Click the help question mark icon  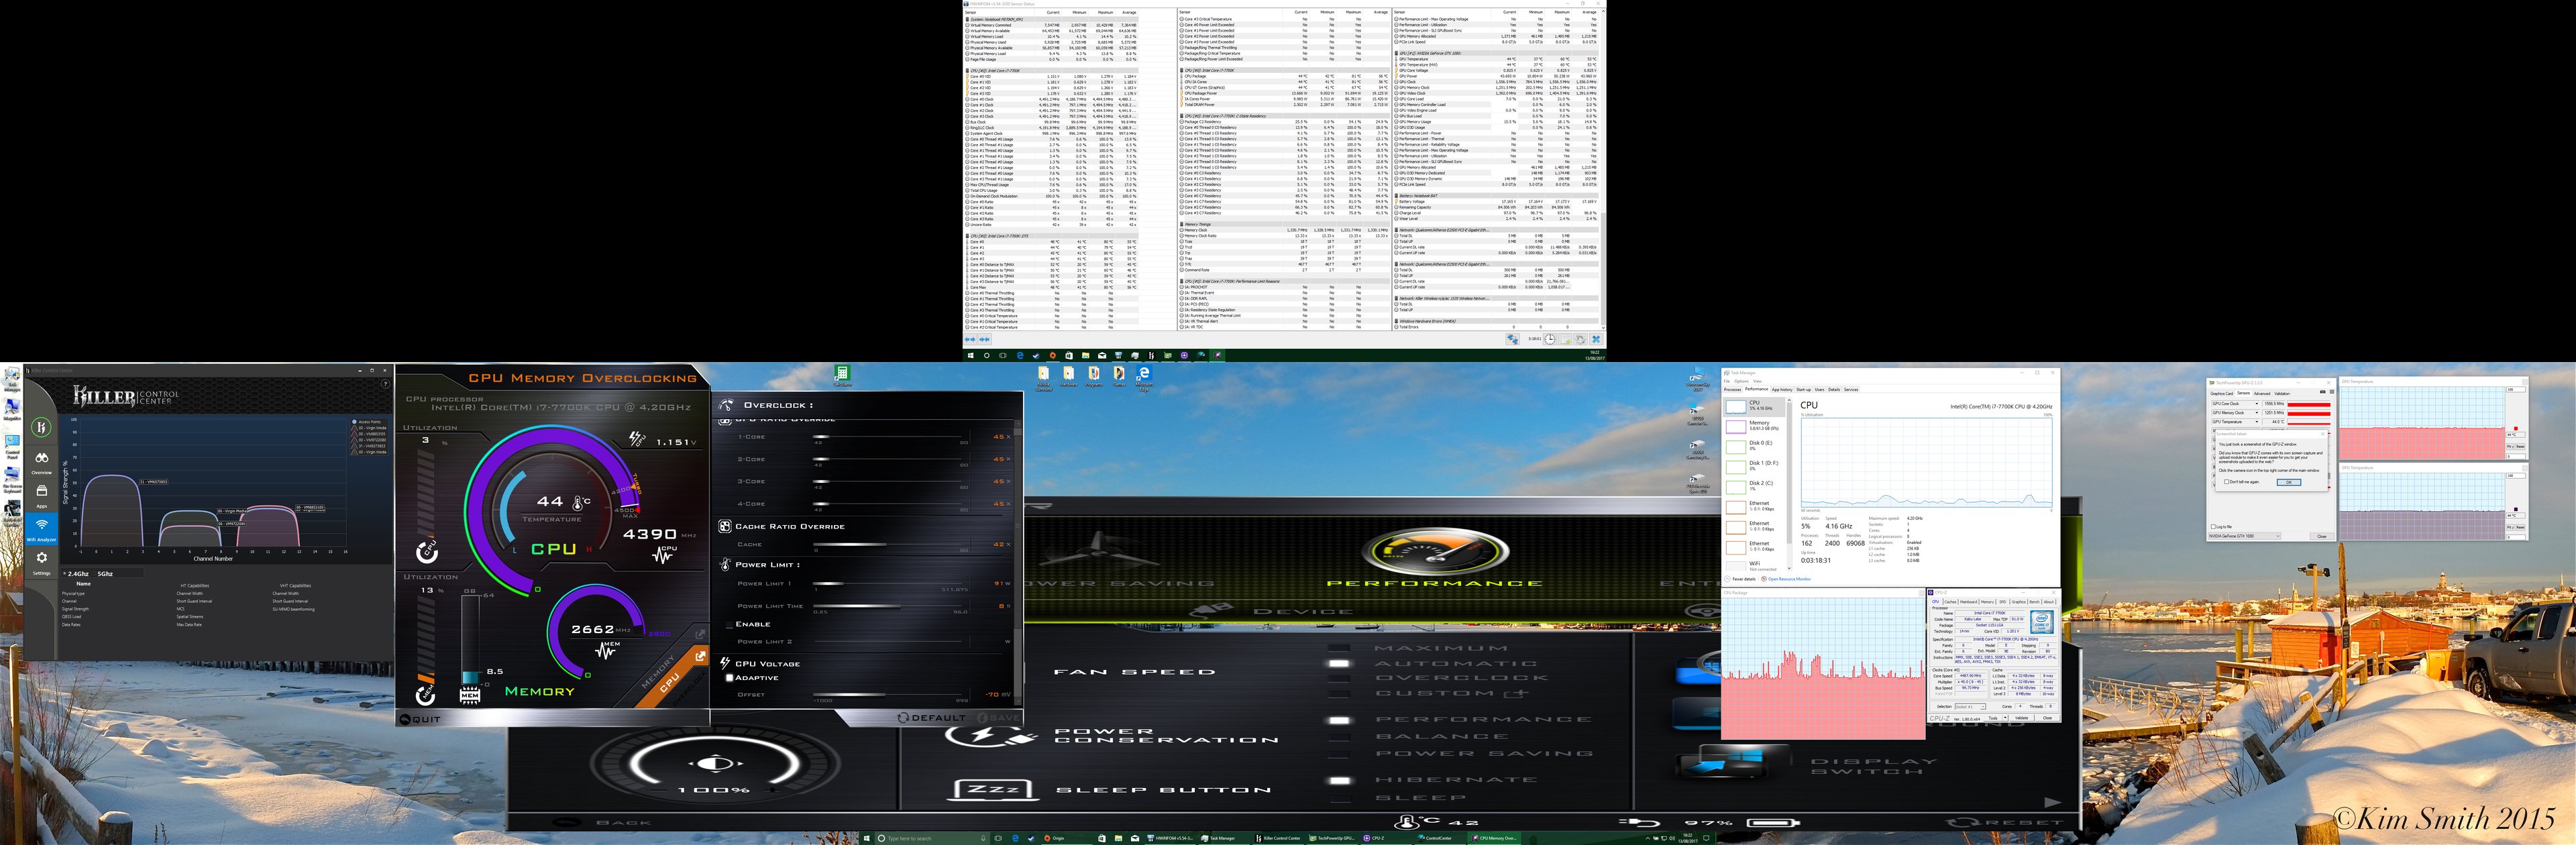(385, 384)
